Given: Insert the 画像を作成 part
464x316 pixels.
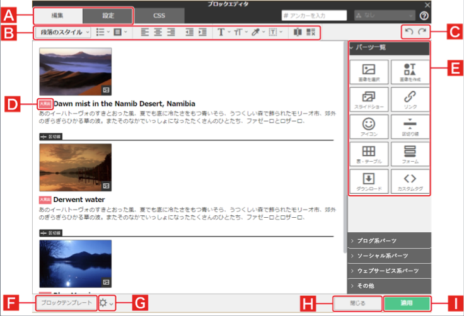Looking at the screenshot, I should (410, 72).
